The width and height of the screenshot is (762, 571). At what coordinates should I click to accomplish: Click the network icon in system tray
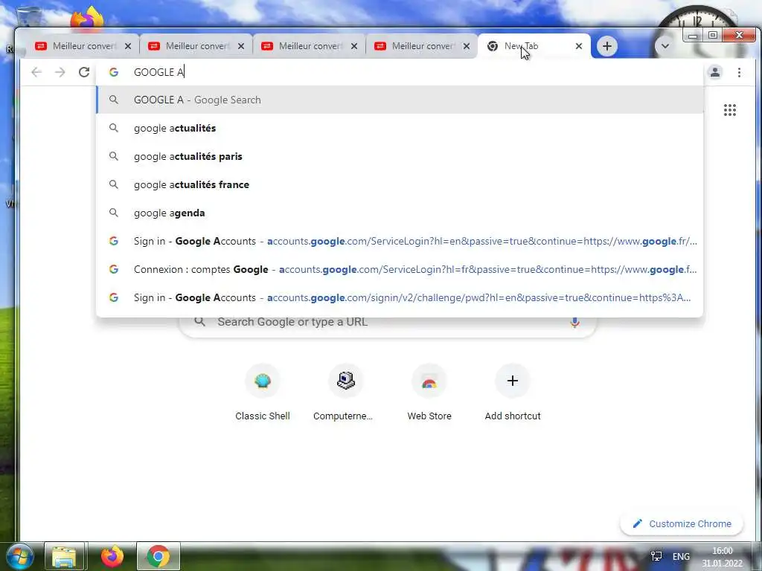pyautogui.click(x=656, y=556)
